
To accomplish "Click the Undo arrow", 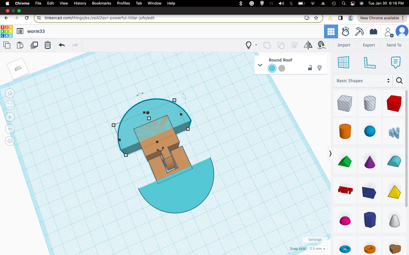I will (x=62, y=45).
